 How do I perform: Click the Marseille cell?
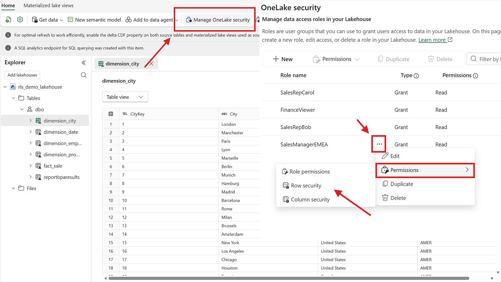pyautogui.click(x=239, y=158)
